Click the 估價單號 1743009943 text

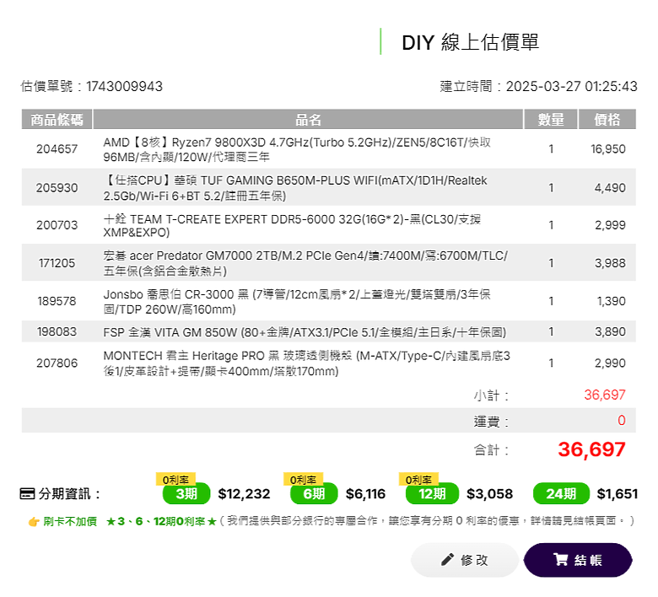[91, 86]
